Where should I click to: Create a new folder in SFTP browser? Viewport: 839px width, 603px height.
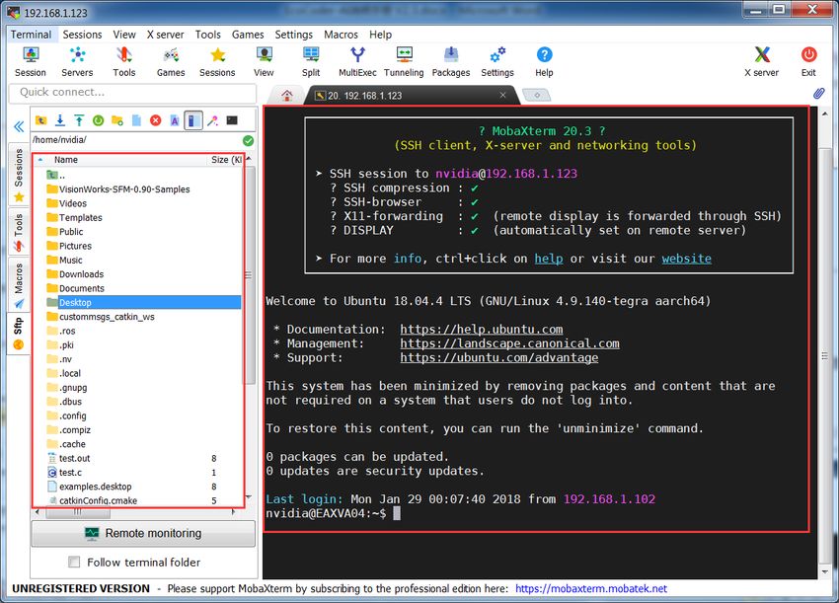pos(117,120)
